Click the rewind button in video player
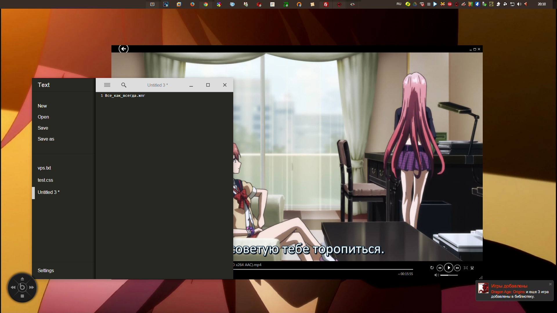The image size is (557, 313). pyautogui.click(x=440, y=268)
